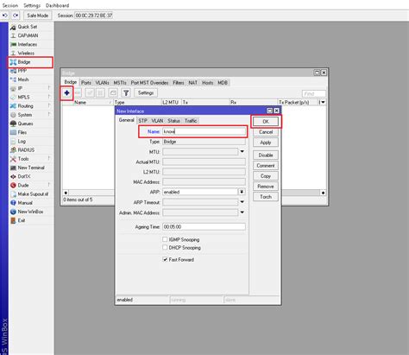The image size is (409, 355).
Task: Click the Ageing Time field
Action: click(204, 226)
